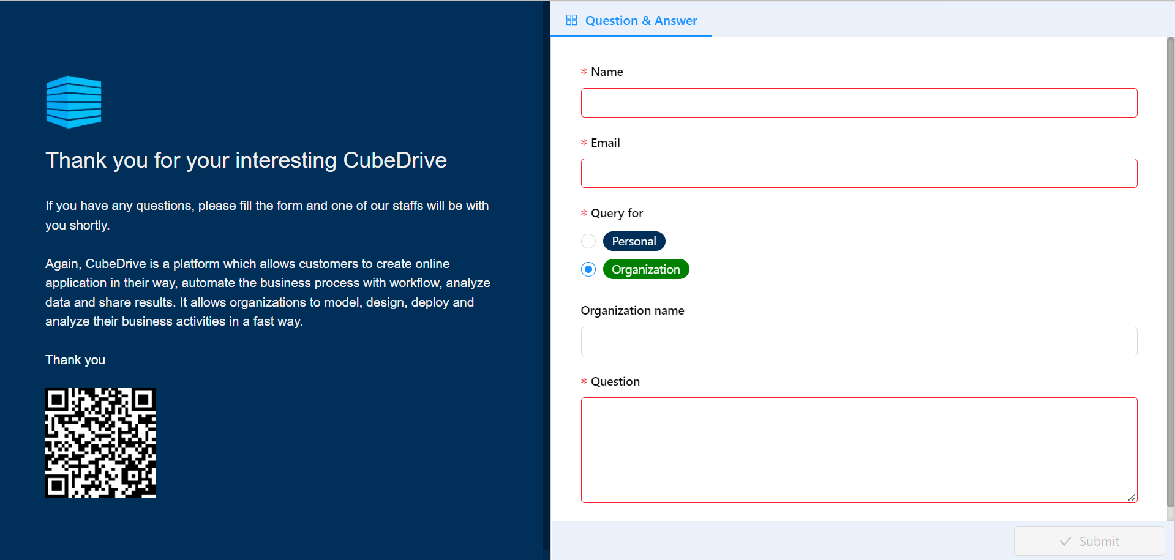Click the Personal label tag
The image size is (1175, 560).
pos(634,241)
